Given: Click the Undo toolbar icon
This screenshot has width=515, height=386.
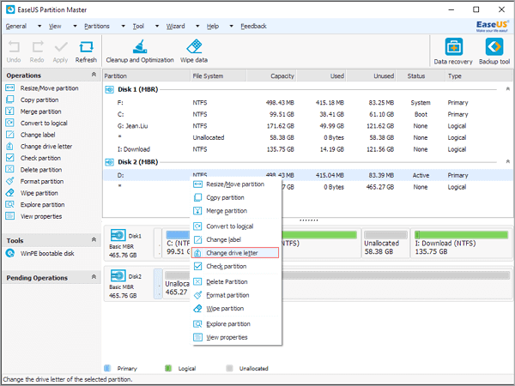Looking at the screenshot, I should (x=14, y=51).
